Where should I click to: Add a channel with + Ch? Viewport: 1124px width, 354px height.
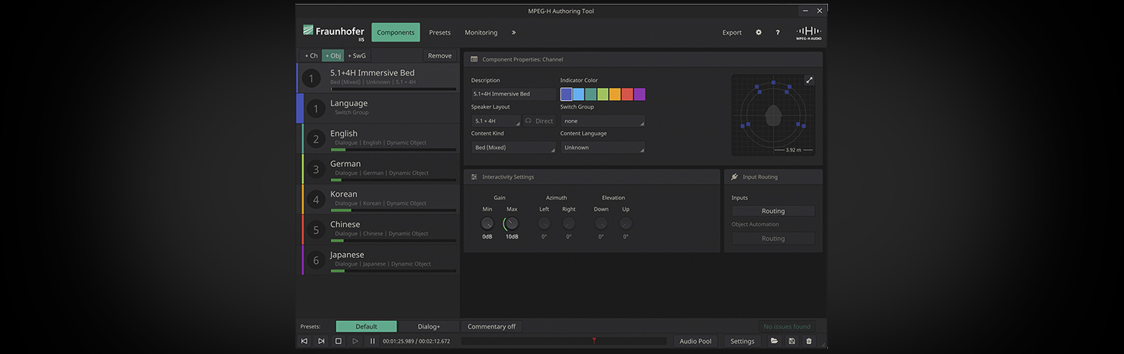[x=311, y=55]
